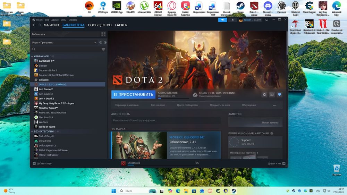Click the activity status input field

tap(166, 120)
